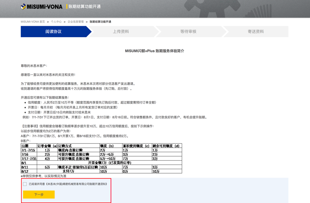310x203 pixels.
Task: Click 账期结算功能开通 at the breadcrumb end
Action: tap(100, 22)
